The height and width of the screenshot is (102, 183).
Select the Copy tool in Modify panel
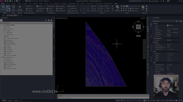point(94,8)
